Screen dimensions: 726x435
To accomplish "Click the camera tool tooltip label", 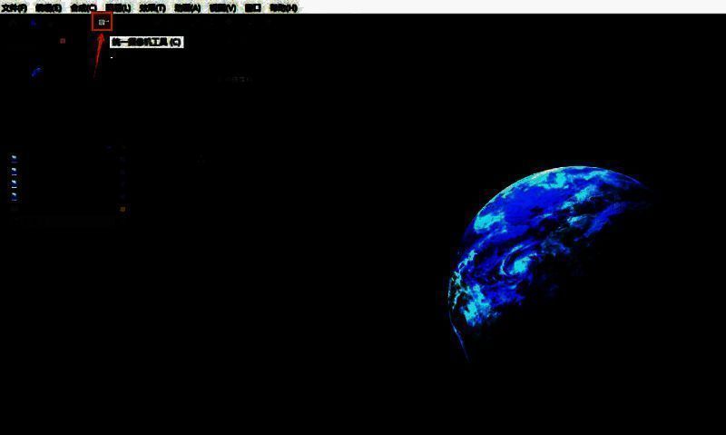I will (146, 43).
